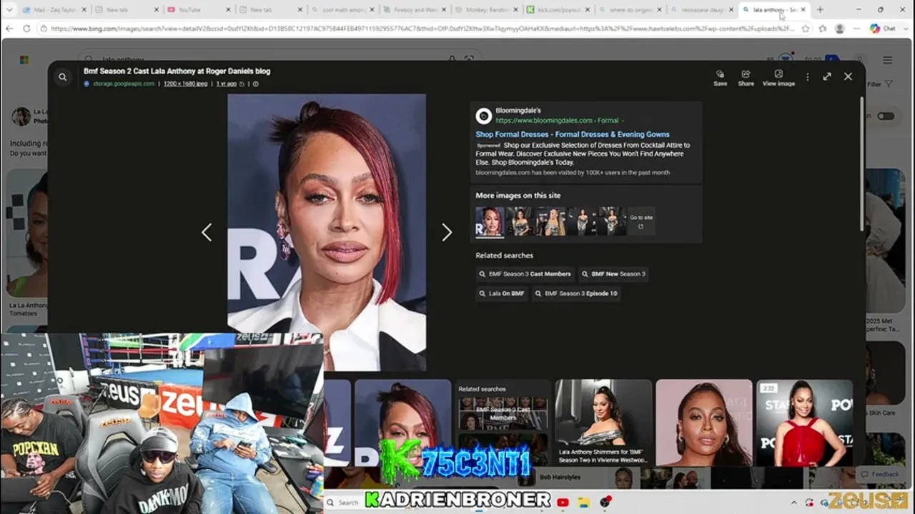915x514 pixels.
Task: Bookmark this page with the star icon
Action: (806, 29)
